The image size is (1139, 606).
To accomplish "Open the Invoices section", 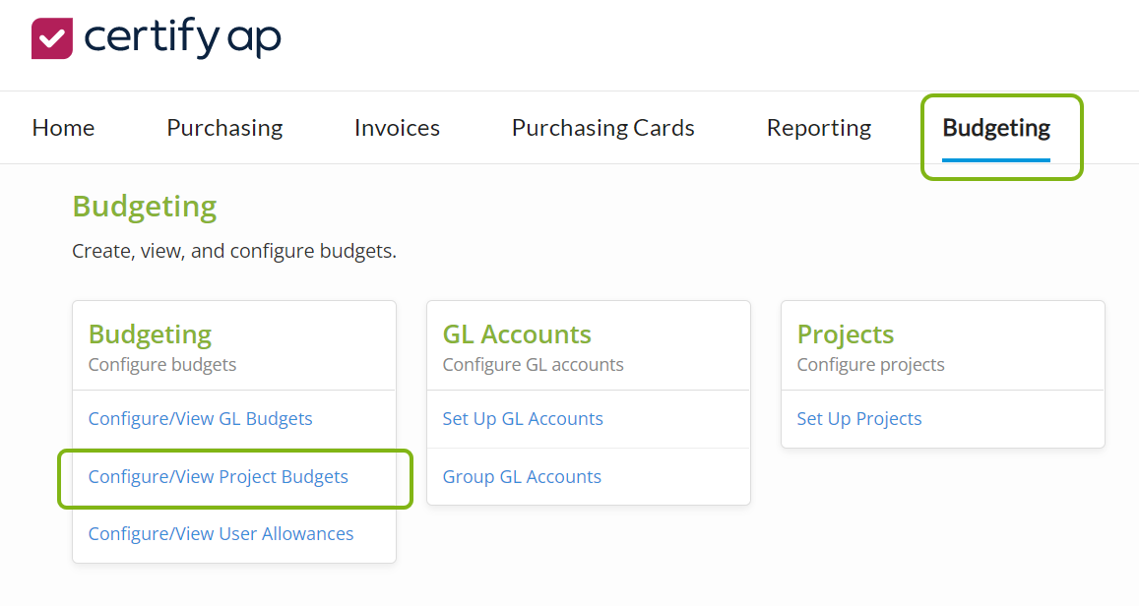I will pos(397,127).
